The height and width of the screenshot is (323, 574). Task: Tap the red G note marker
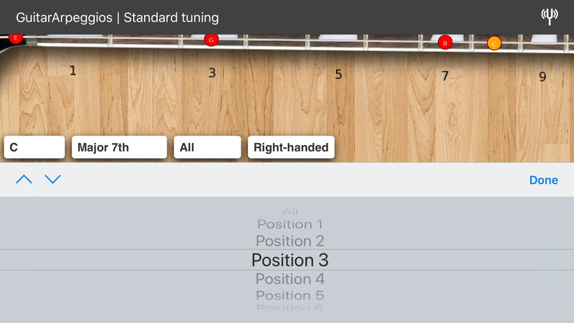211,40
